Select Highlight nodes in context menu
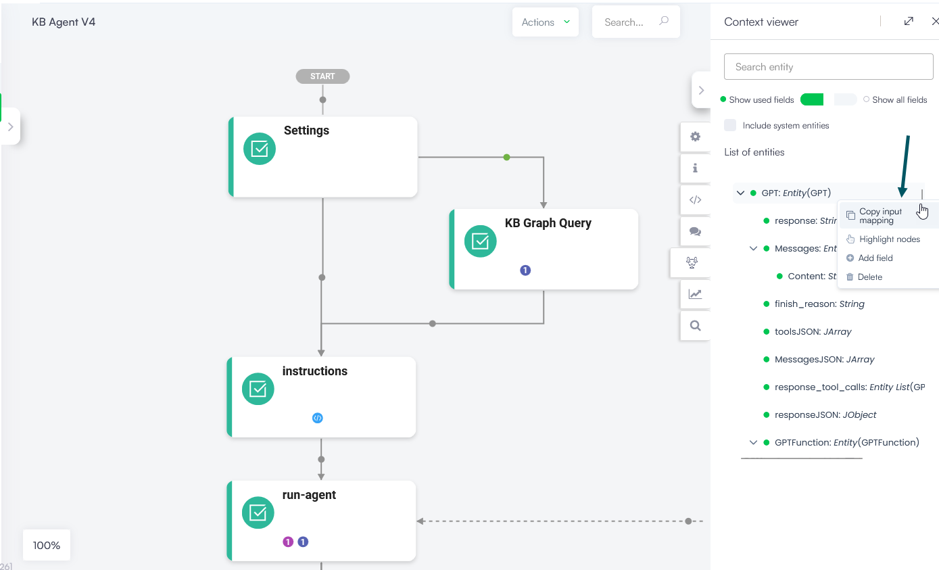The width and height of the screenshot is (939, 570). (889, 239)
